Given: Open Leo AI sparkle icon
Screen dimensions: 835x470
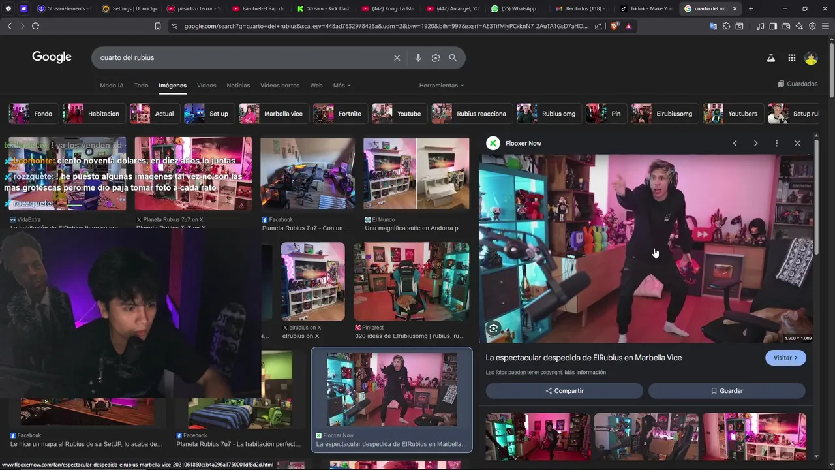Looking at the screenshot, I should click(799, 26).
